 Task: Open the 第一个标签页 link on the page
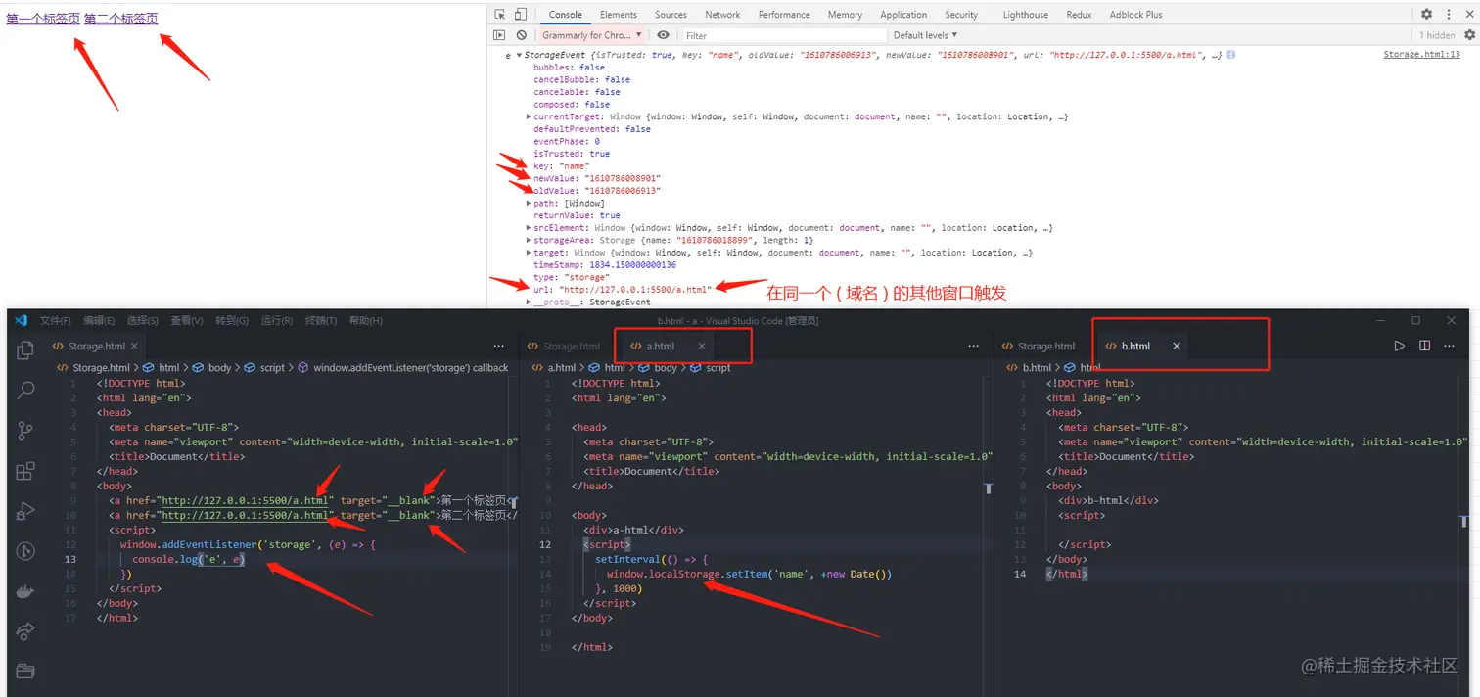pyautogui.click(x=43, y=18)
